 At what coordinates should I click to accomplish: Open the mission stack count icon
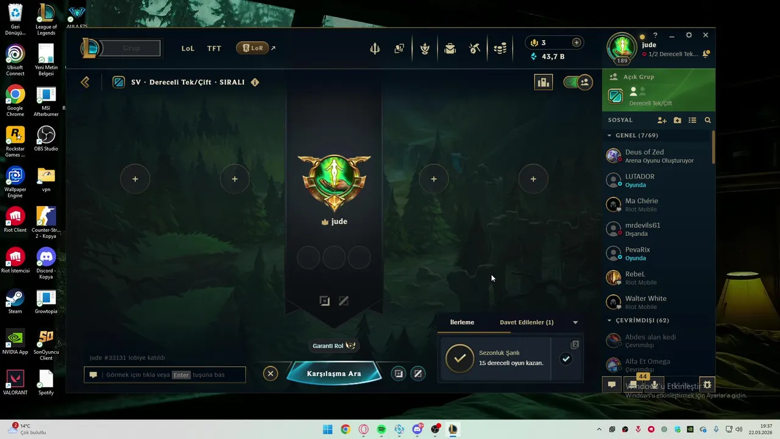(x=575, y=344)
